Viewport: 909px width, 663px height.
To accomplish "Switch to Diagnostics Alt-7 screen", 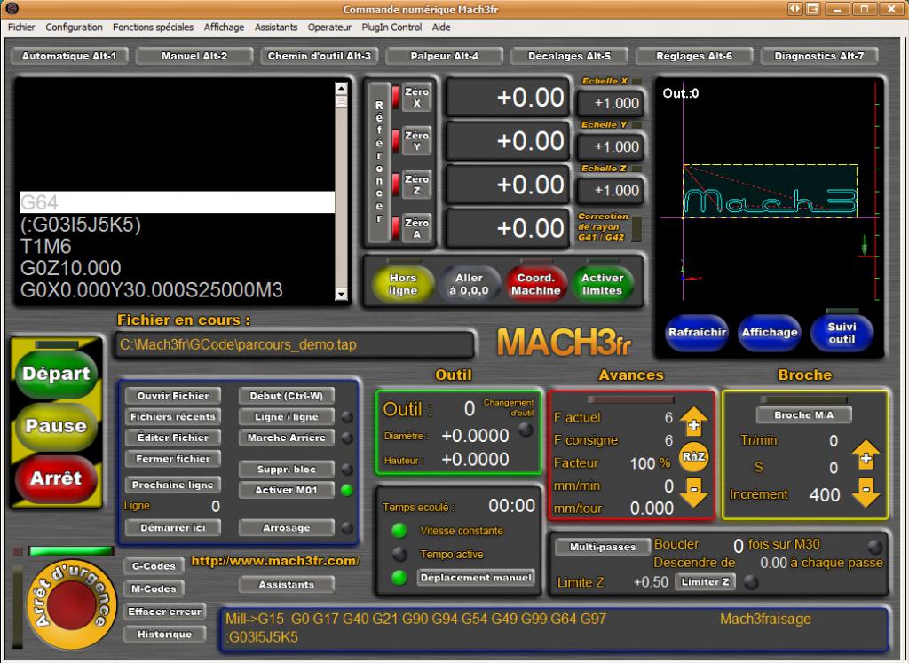I will pos(819,56).
